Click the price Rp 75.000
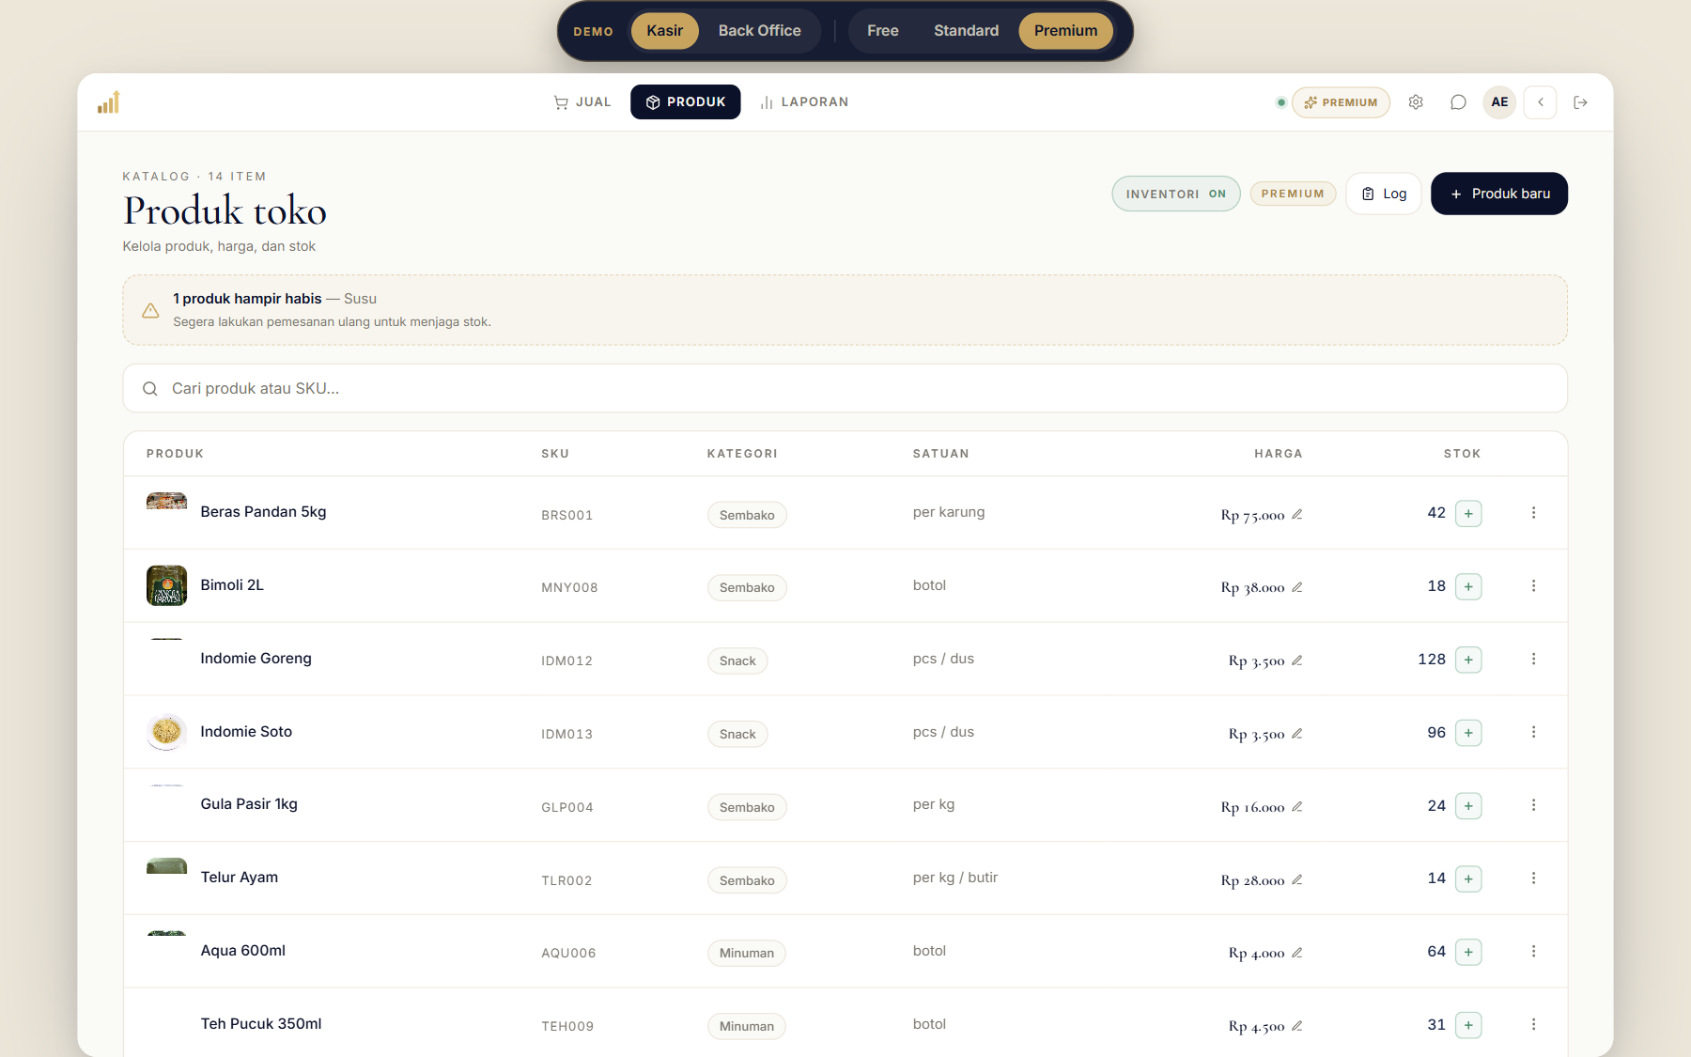Viewport: 1691px width, 1057px height. coord(1252,515)
